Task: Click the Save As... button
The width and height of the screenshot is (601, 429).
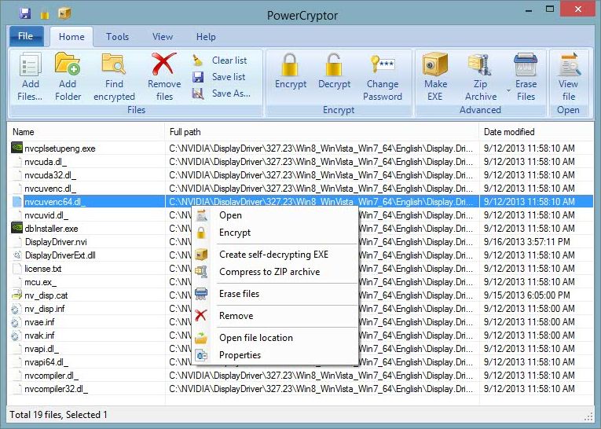Action: [231, 93]
